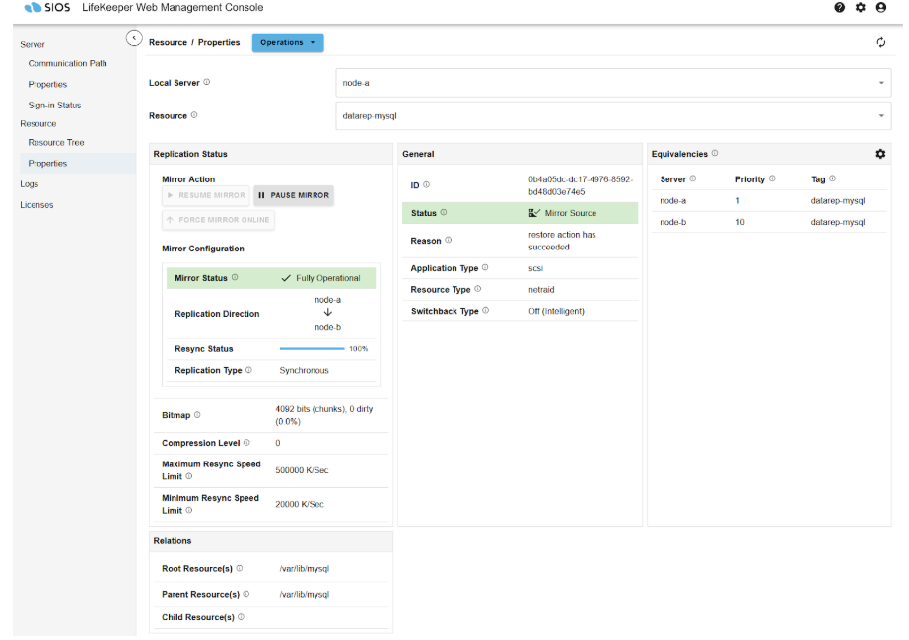Click node-b row in Equivalencies table

click(769, 222)
